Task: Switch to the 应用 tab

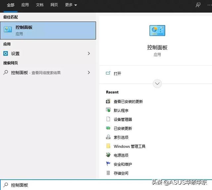Action: (x=25, y=5)
